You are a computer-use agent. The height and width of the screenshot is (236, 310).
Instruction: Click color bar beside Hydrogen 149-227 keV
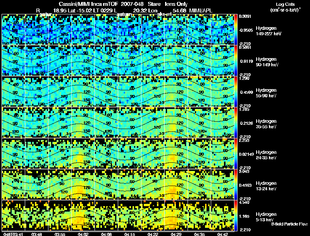click(x=236, y=29)
